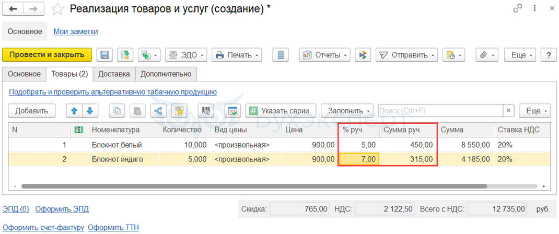Switch to the Основное tab of the document

pos(24,74)
